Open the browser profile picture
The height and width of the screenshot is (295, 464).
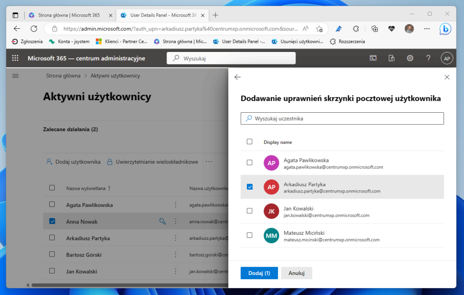point(409,29)
